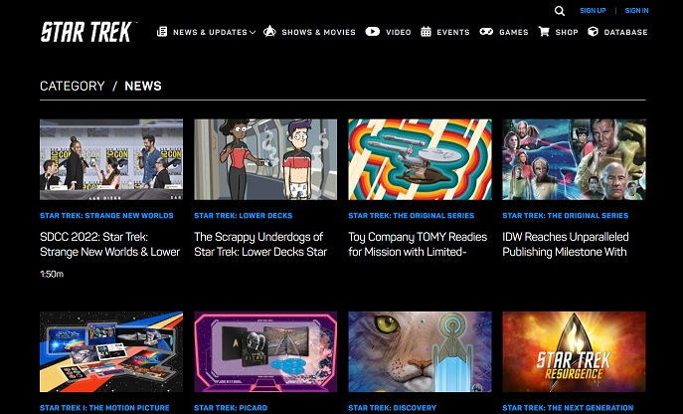Viewport: 683px width, 414px height.
Task: Navigate to Games
Action: (514, 32)
